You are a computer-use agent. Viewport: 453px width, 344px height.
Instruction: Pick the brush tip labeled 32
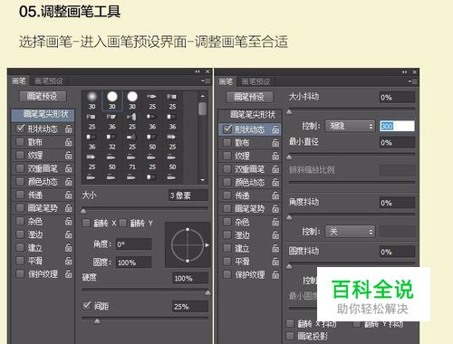click(112, 141)
